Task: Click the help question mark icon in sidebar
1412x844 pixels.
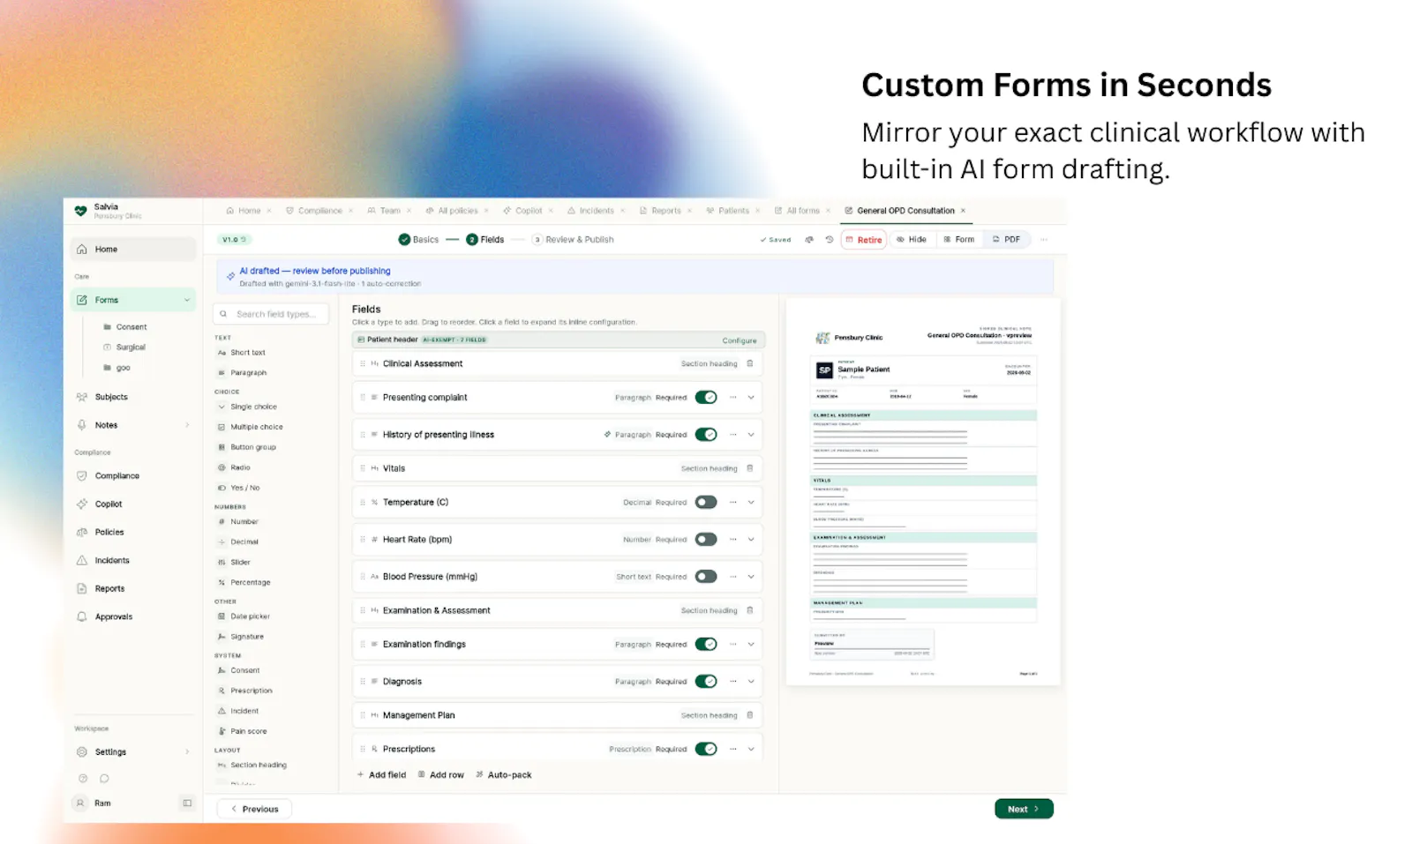Action: (83, 779)
